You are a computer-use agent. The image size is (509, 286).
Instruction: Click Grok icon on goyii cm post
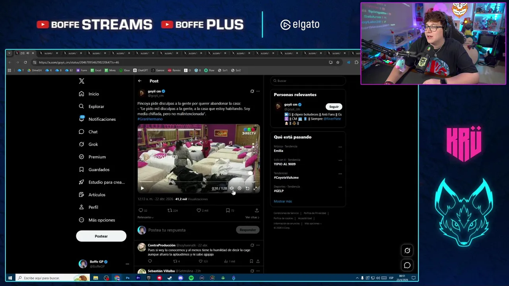coord(252,91)
